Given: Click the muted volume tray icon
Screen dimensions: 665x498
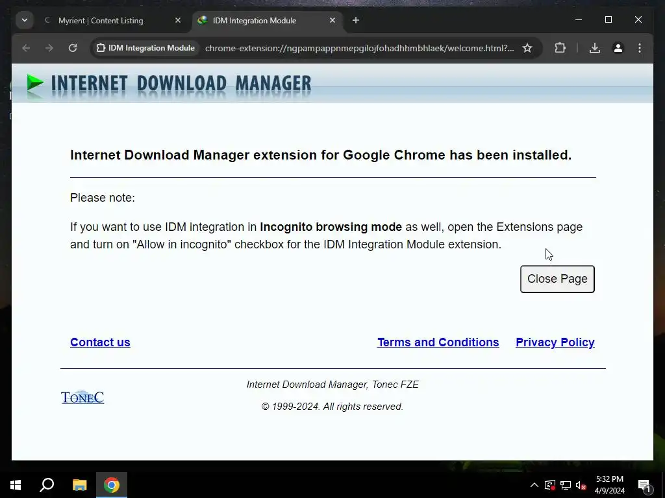Looking at the screenshot, I should [581, 485].
